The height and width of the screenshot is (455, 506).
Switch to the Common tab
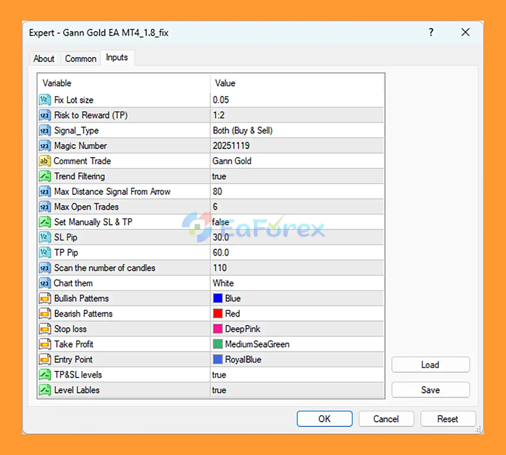point(81,59)
